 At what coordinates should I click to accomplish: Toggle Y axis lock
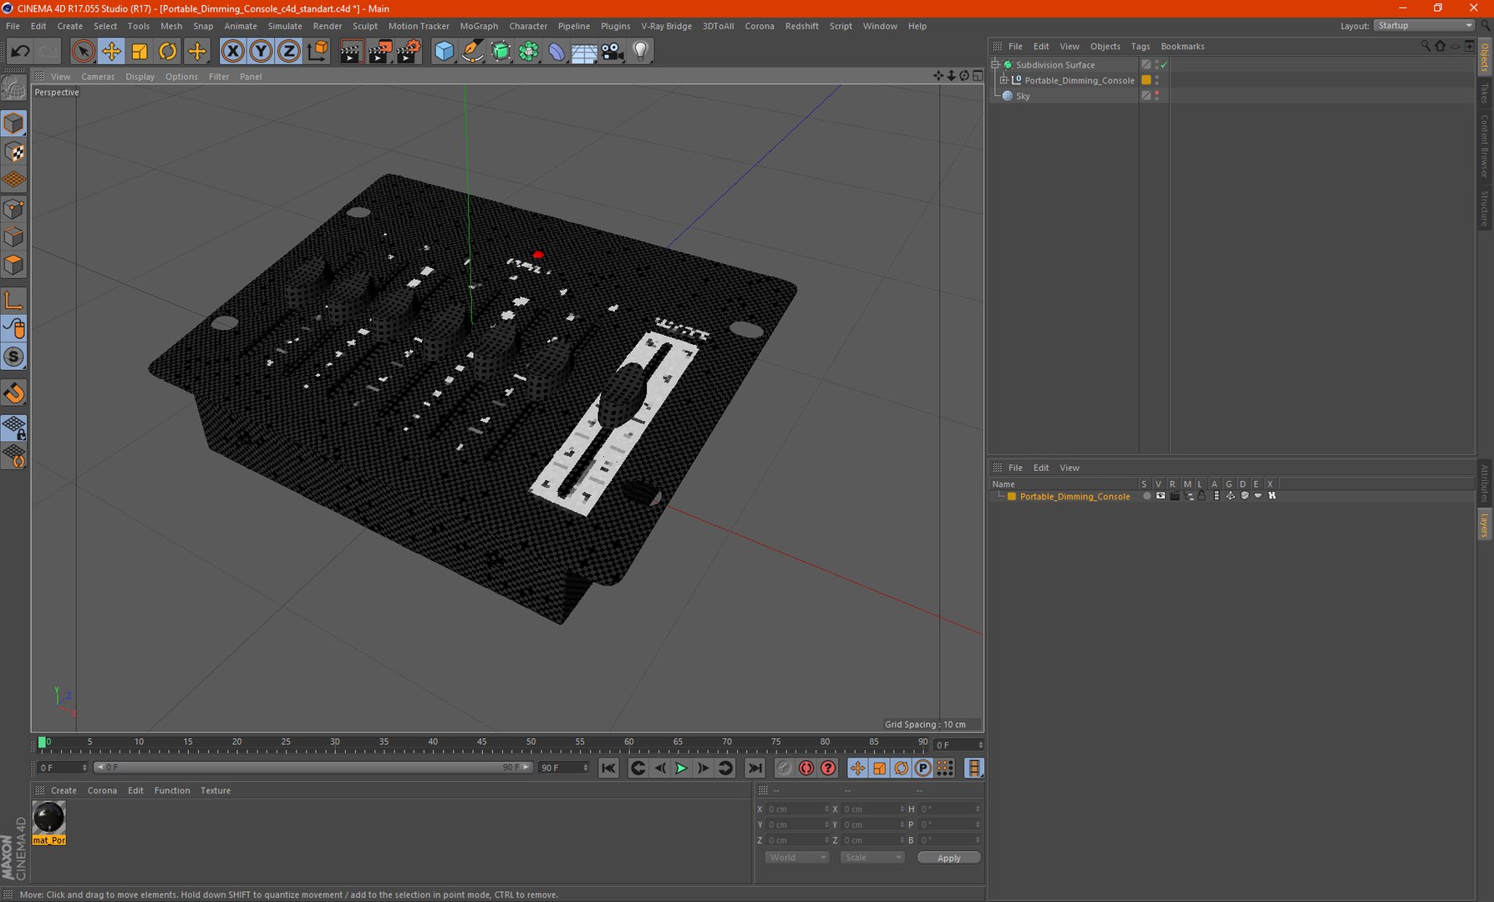[x=261, y=52]
